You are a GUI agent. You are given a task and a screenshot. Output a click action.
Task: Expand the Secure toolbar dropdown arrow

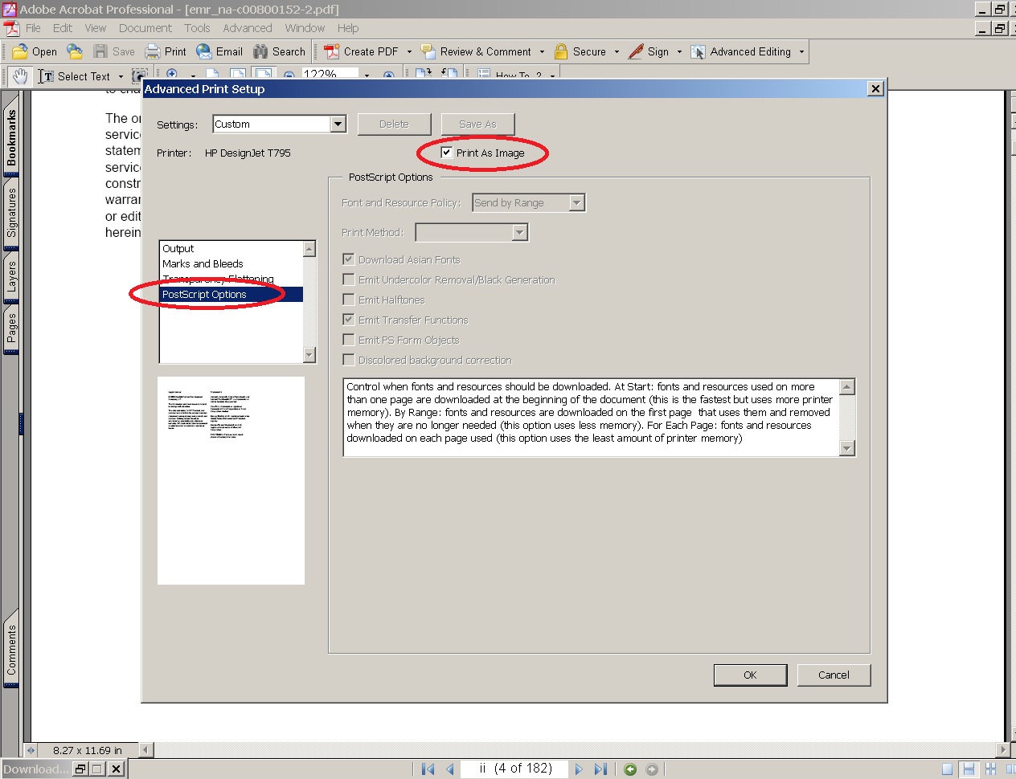coord(617,51)
